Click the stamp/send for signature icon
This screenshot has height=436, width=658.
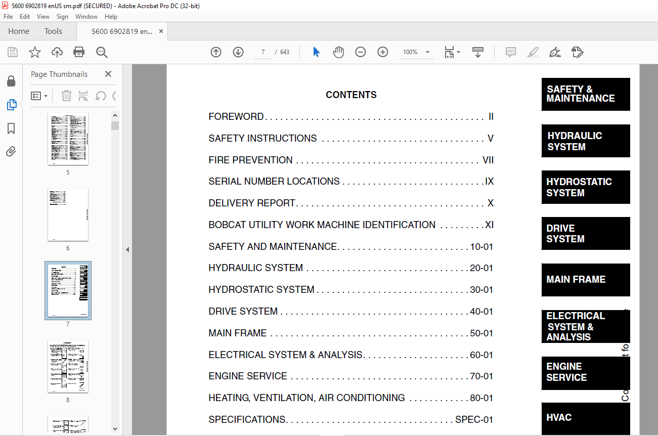coord(578,52)
